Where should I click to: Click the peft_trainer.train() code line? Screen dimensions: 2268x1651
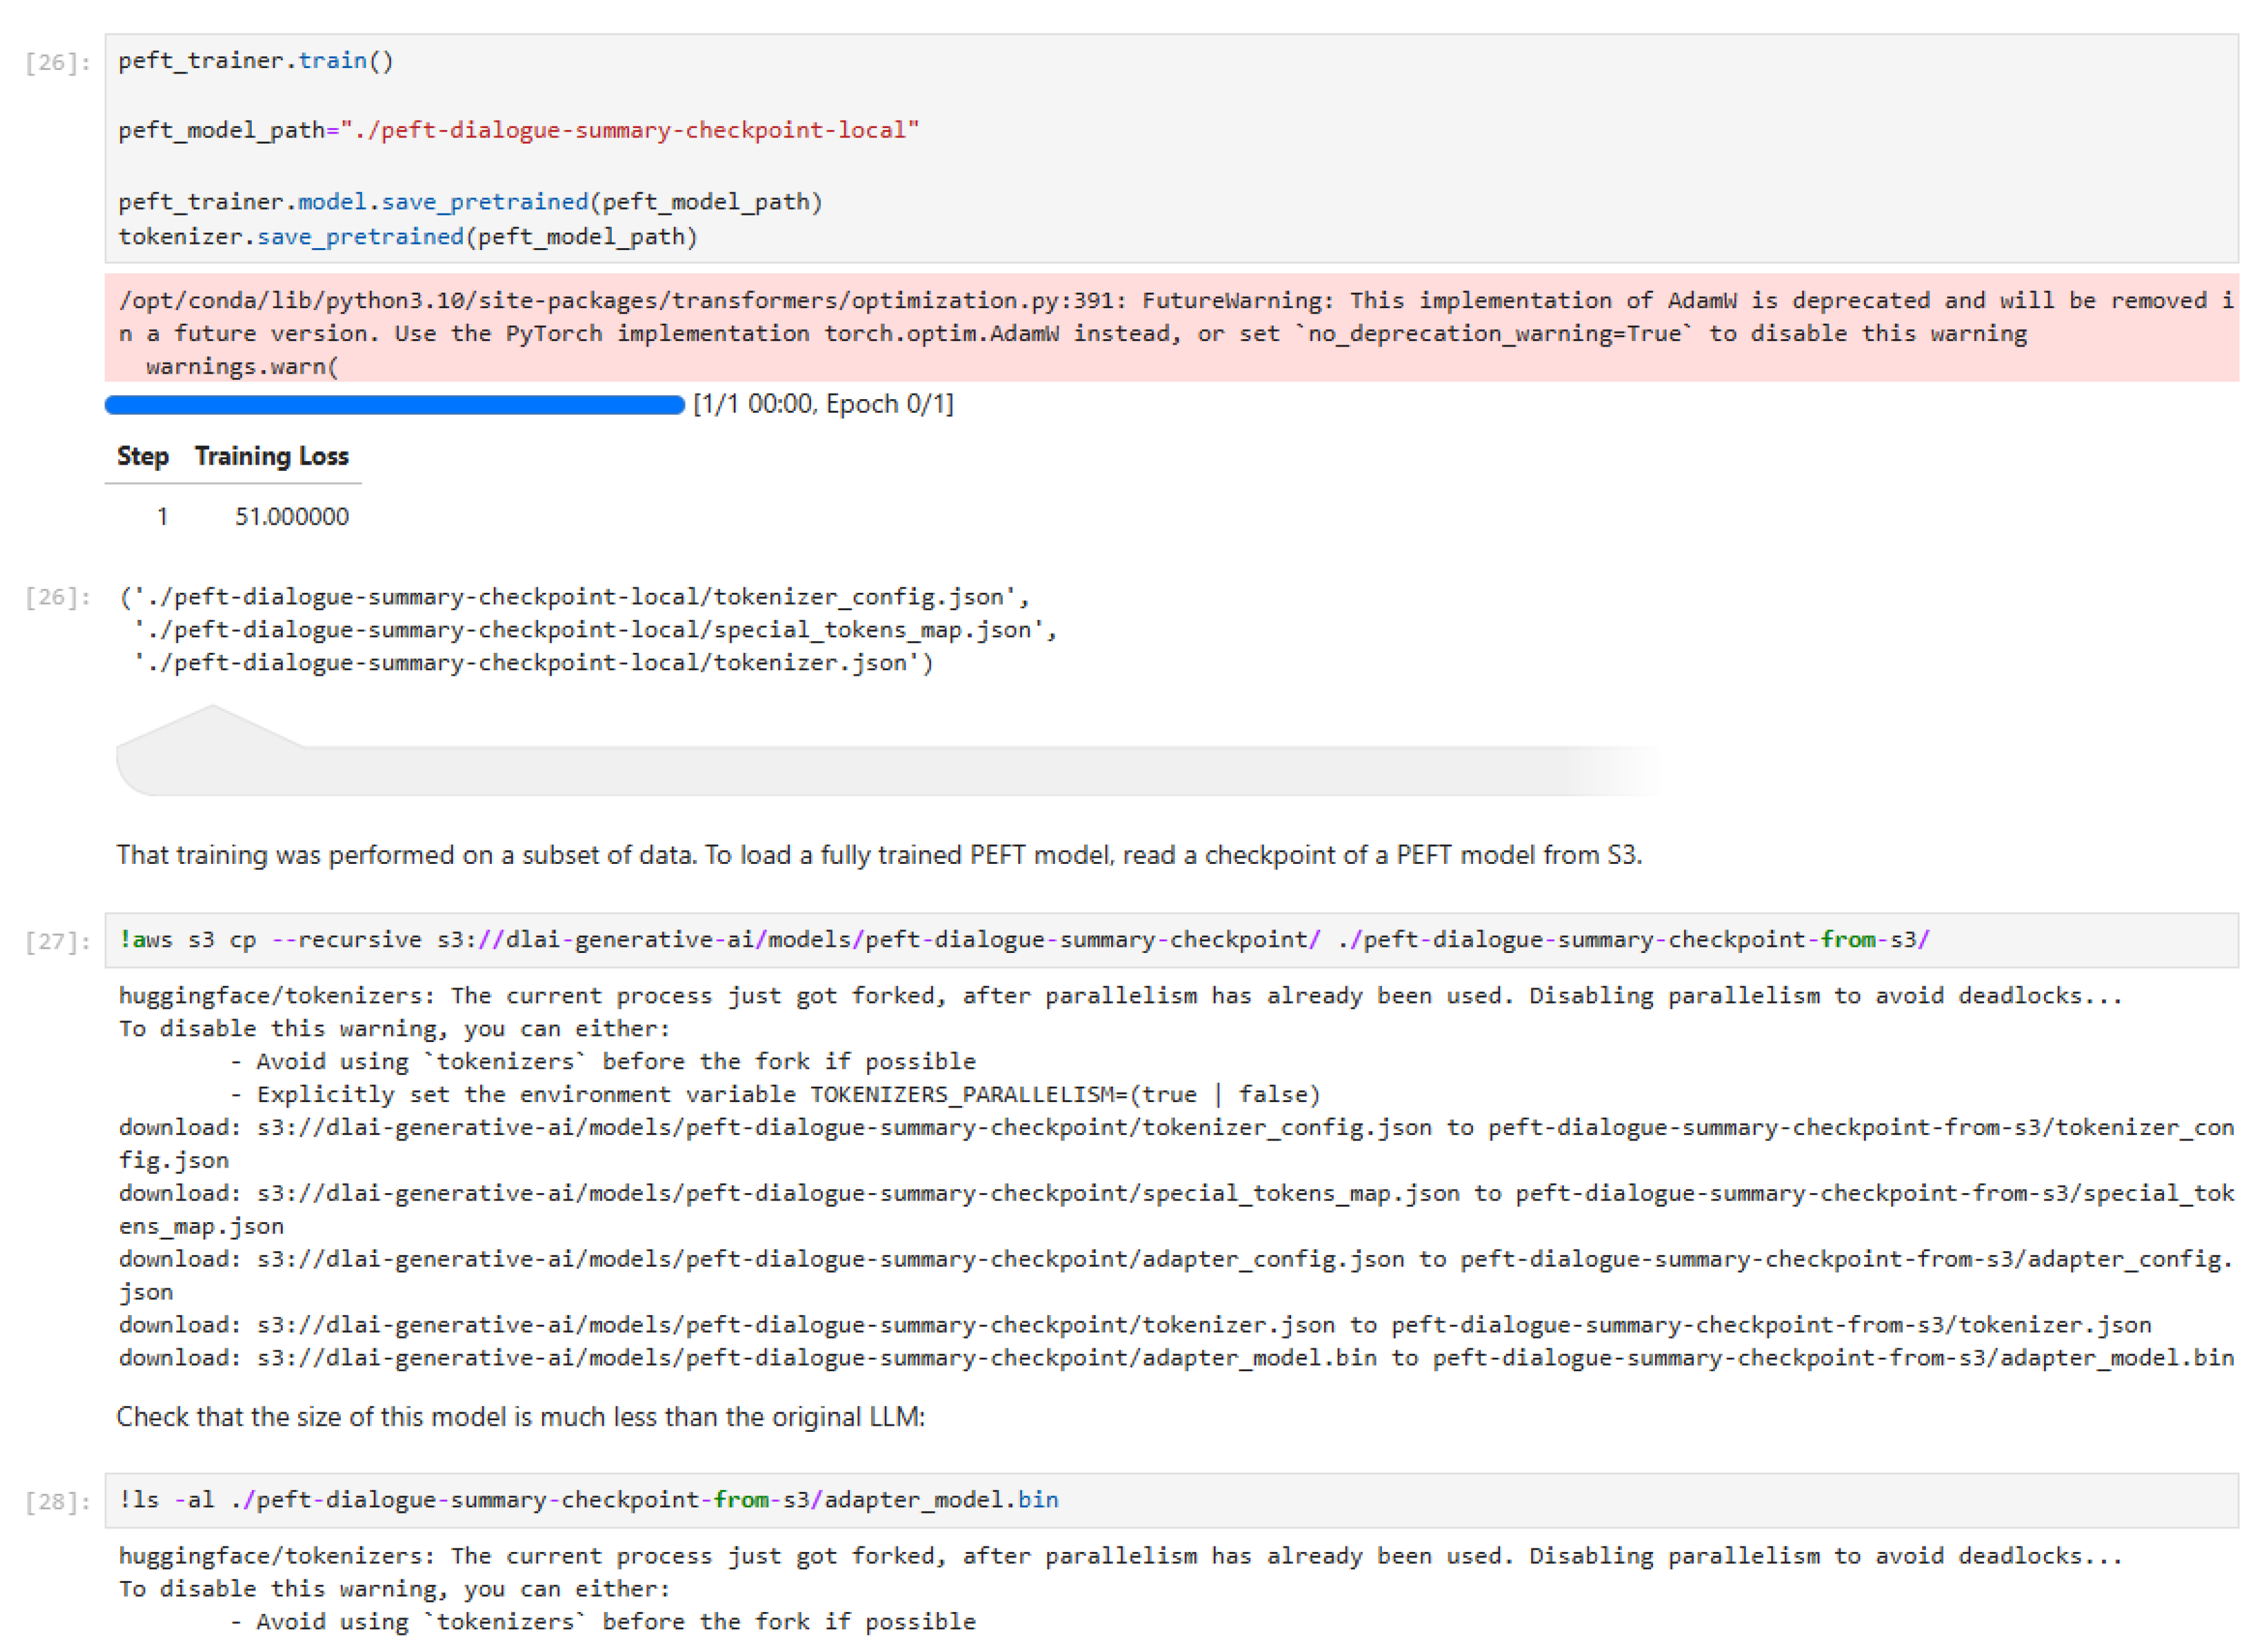[256, 61]
